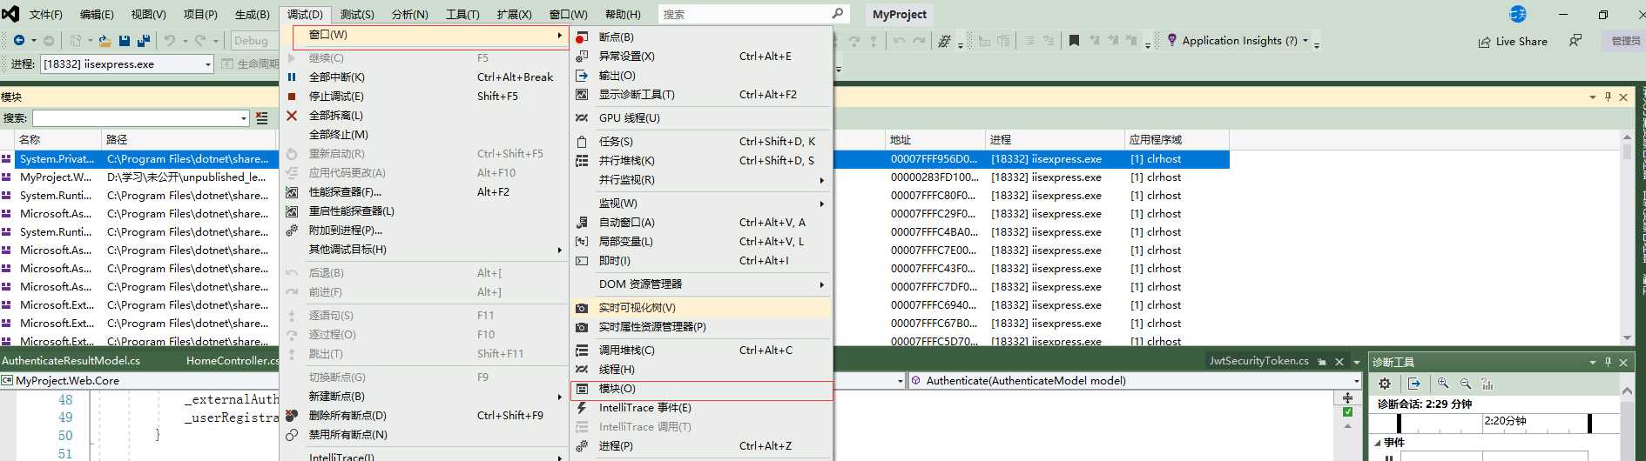Choose Break All (全部中断)
Screen dimensions: 1646x461
coord(424,77)
